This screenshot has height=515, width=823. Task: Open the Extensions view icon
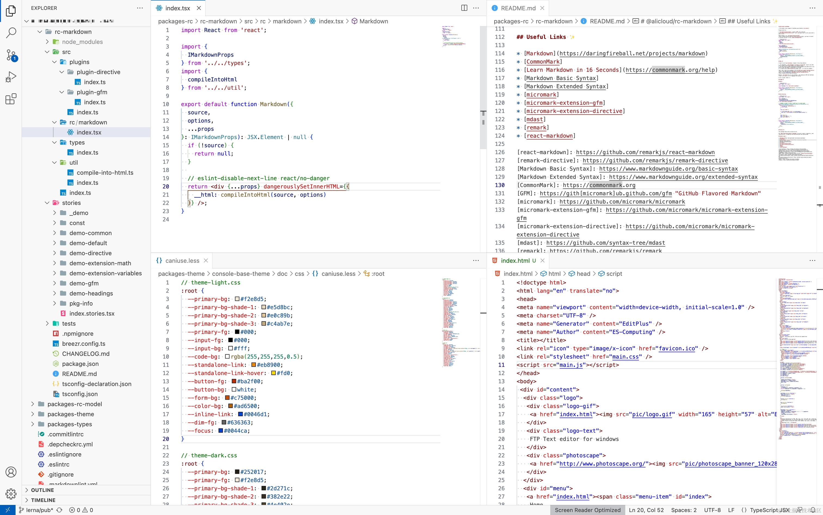click(11, 99)
